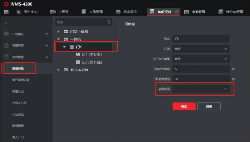Open the 门磁 dropdown showing 常闭
The height and width of the screenshot is (142, 250).
click(x=201, y=49)
